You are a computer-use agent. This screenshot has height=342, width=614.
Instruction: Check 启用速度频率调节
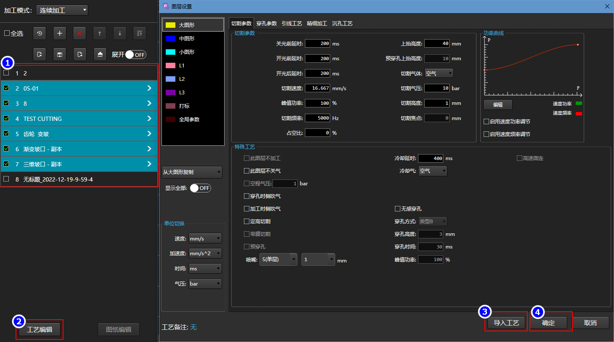[487, 134]
